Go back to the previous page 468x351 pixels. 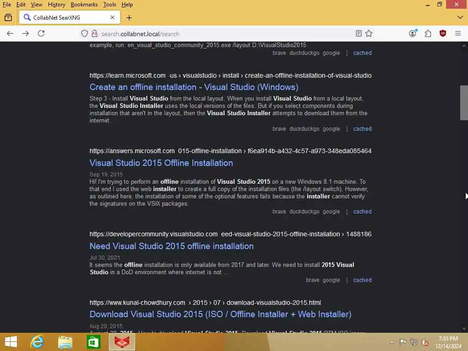coord(10,33)
